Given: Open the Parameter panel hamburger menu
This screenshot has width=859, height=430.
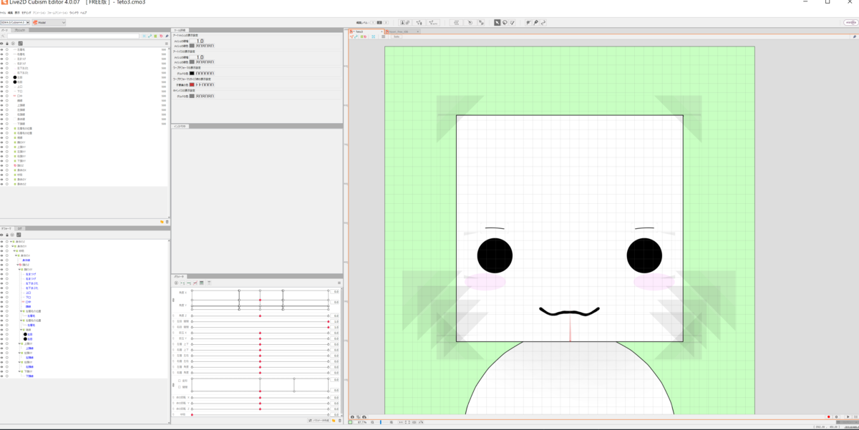Looking at the screenshot, I should click(x=339, y=283).
